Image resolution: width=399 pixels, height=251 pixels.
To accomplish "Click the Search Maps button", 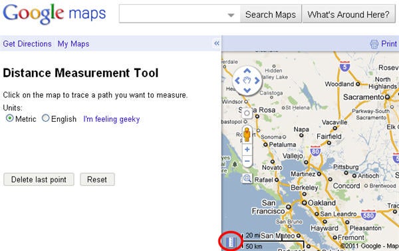I will pyautogui.click(x=271, y=15).
